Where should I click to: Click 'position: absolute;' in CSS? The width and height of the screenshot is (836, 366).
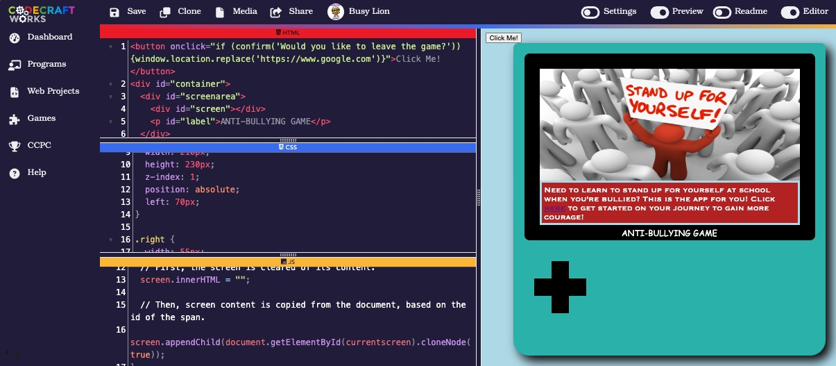pos(192,190)
